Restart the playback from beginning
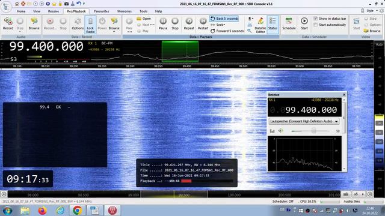 [x=203, y=24]
